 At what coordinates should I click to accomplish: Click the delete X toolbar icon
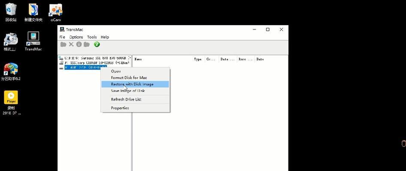[x=71, y=44]
